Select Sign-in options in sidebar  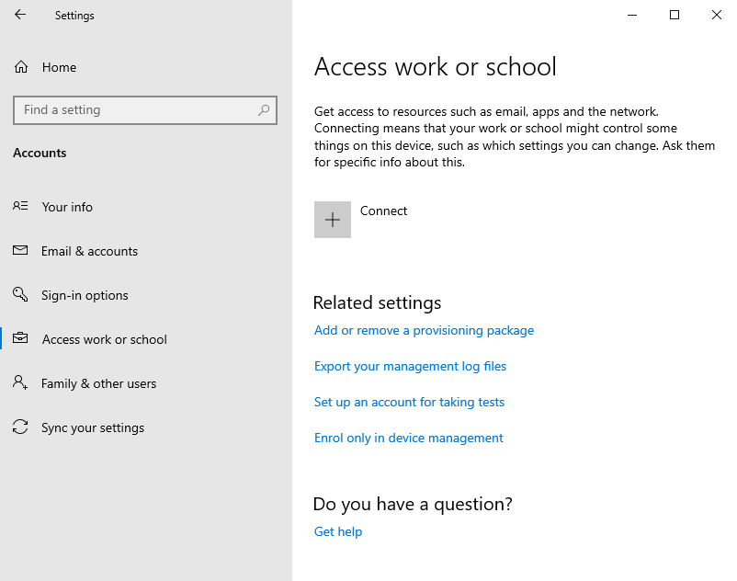tap(85, 295)
